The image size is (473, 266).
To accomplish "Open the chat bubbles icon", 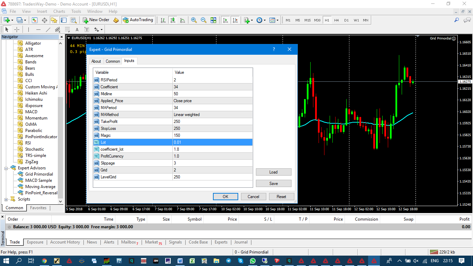I will pos(467,20).
